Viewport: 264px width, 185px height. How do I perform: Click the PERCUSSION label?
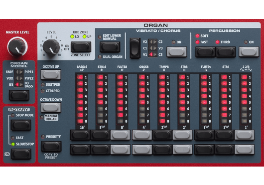[x=225, y=30]
